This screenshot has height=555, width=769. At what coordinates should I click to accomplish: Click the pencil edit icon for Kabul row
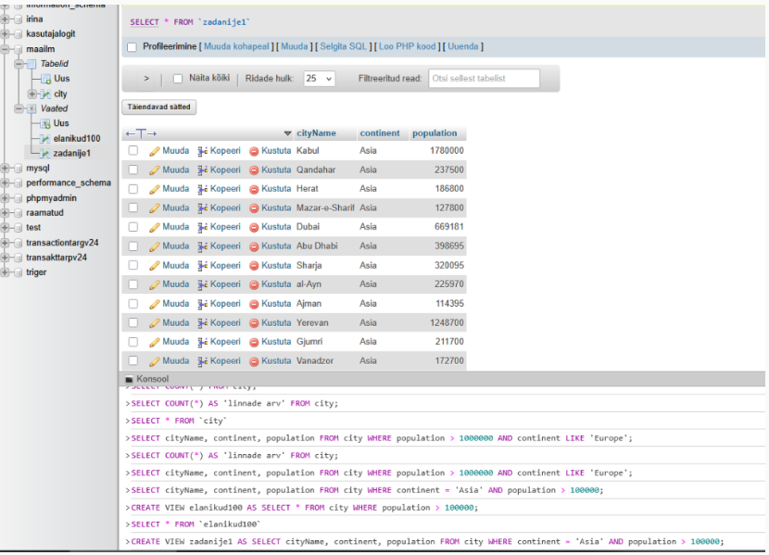[155, 150]
